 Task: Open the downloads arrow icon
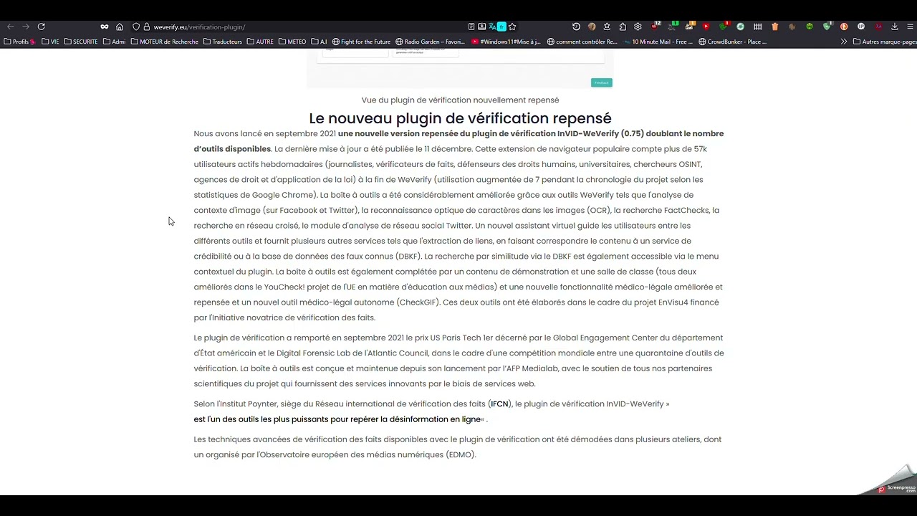(x=895, y=27)
